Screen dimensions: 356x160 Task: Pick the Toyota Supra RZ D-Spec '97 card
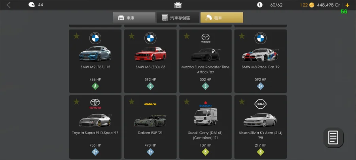coord(95,127)
